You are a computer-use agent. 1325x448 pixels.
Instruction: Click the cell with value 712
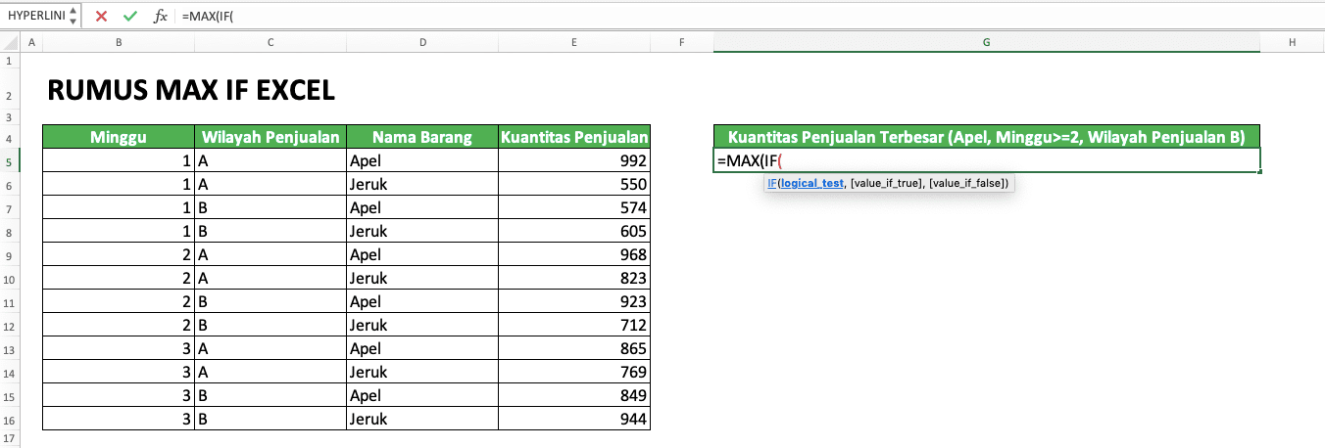[573, 325]
